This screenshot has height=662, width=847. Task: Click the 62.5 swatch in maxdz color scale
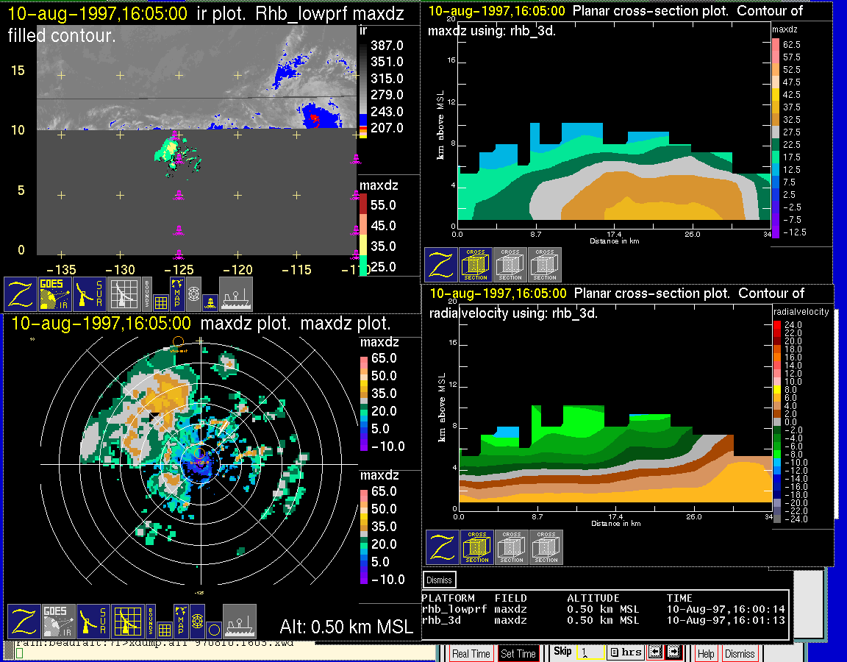coord(776,45)
